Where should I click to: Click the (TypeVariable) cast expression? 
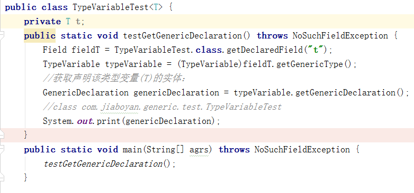210,64
